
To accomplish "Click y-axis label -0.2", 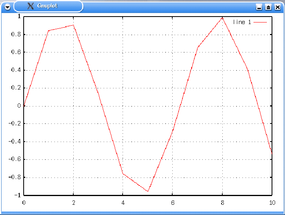I will (x=15, y=123).
